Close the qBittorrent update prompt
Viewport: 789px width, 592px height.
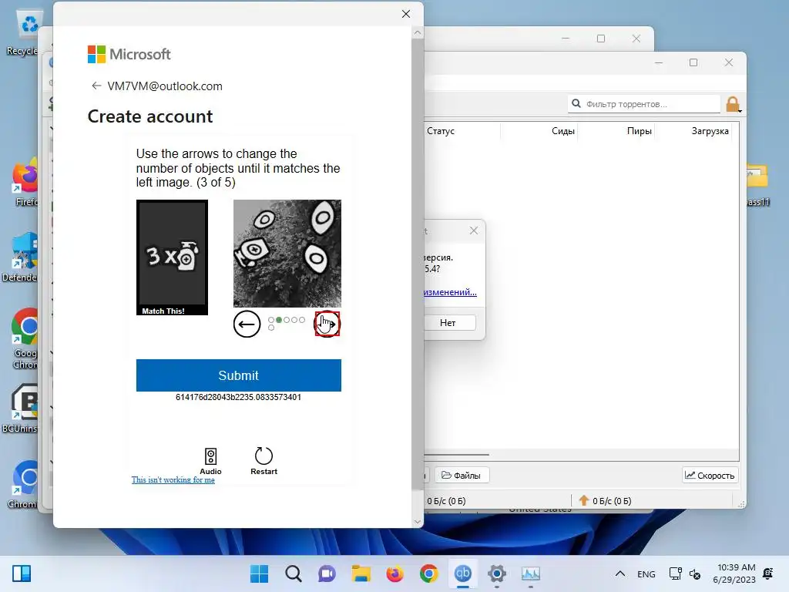tap(474, 230)
